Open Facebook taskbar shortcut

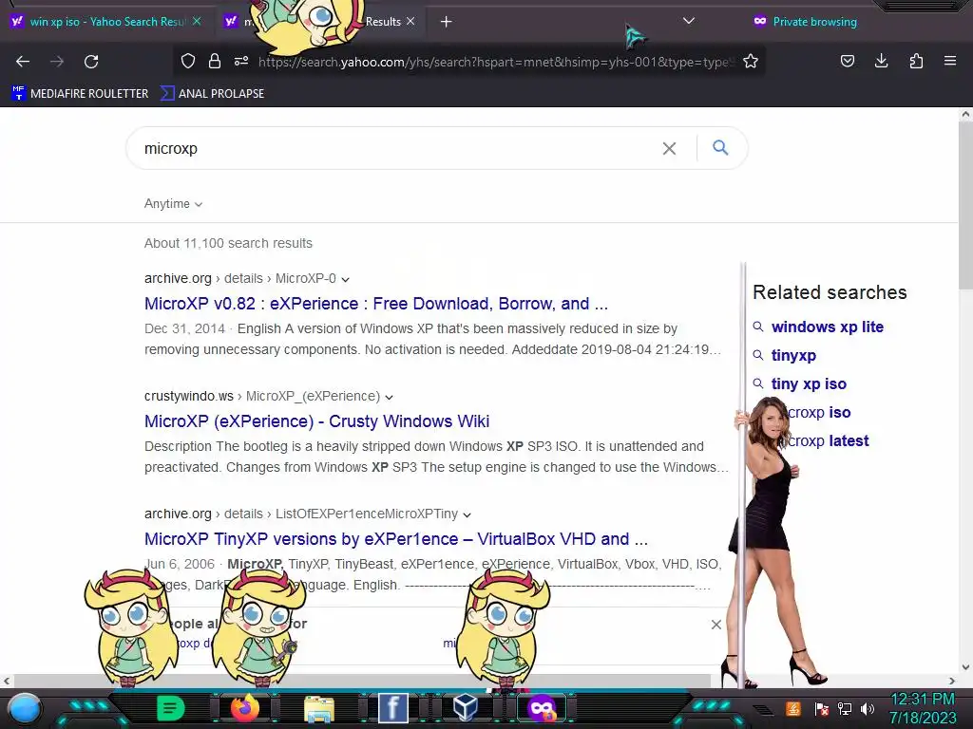click(x=393, y=708)
